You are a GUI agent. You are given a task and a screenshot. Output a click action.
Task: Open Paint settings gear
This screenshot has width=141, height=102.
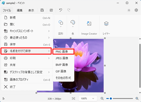pyautogui.click(x=136, y=10)
